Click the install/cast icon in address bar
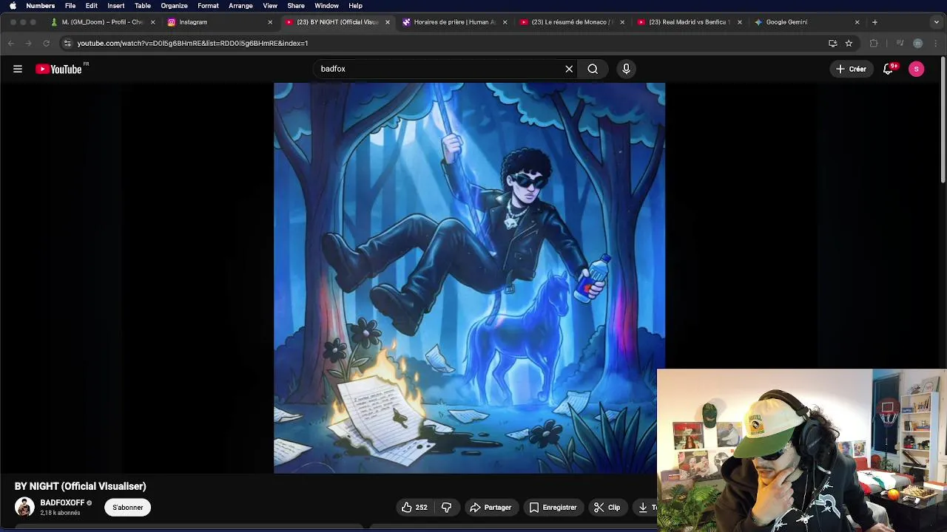 pos(832,43)
